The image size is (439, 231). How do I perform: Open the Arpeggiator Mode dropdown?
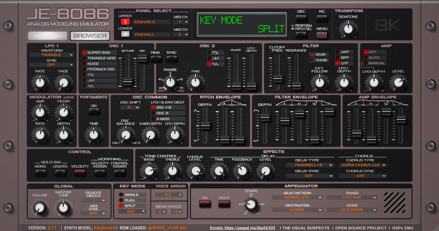(352, 210)
